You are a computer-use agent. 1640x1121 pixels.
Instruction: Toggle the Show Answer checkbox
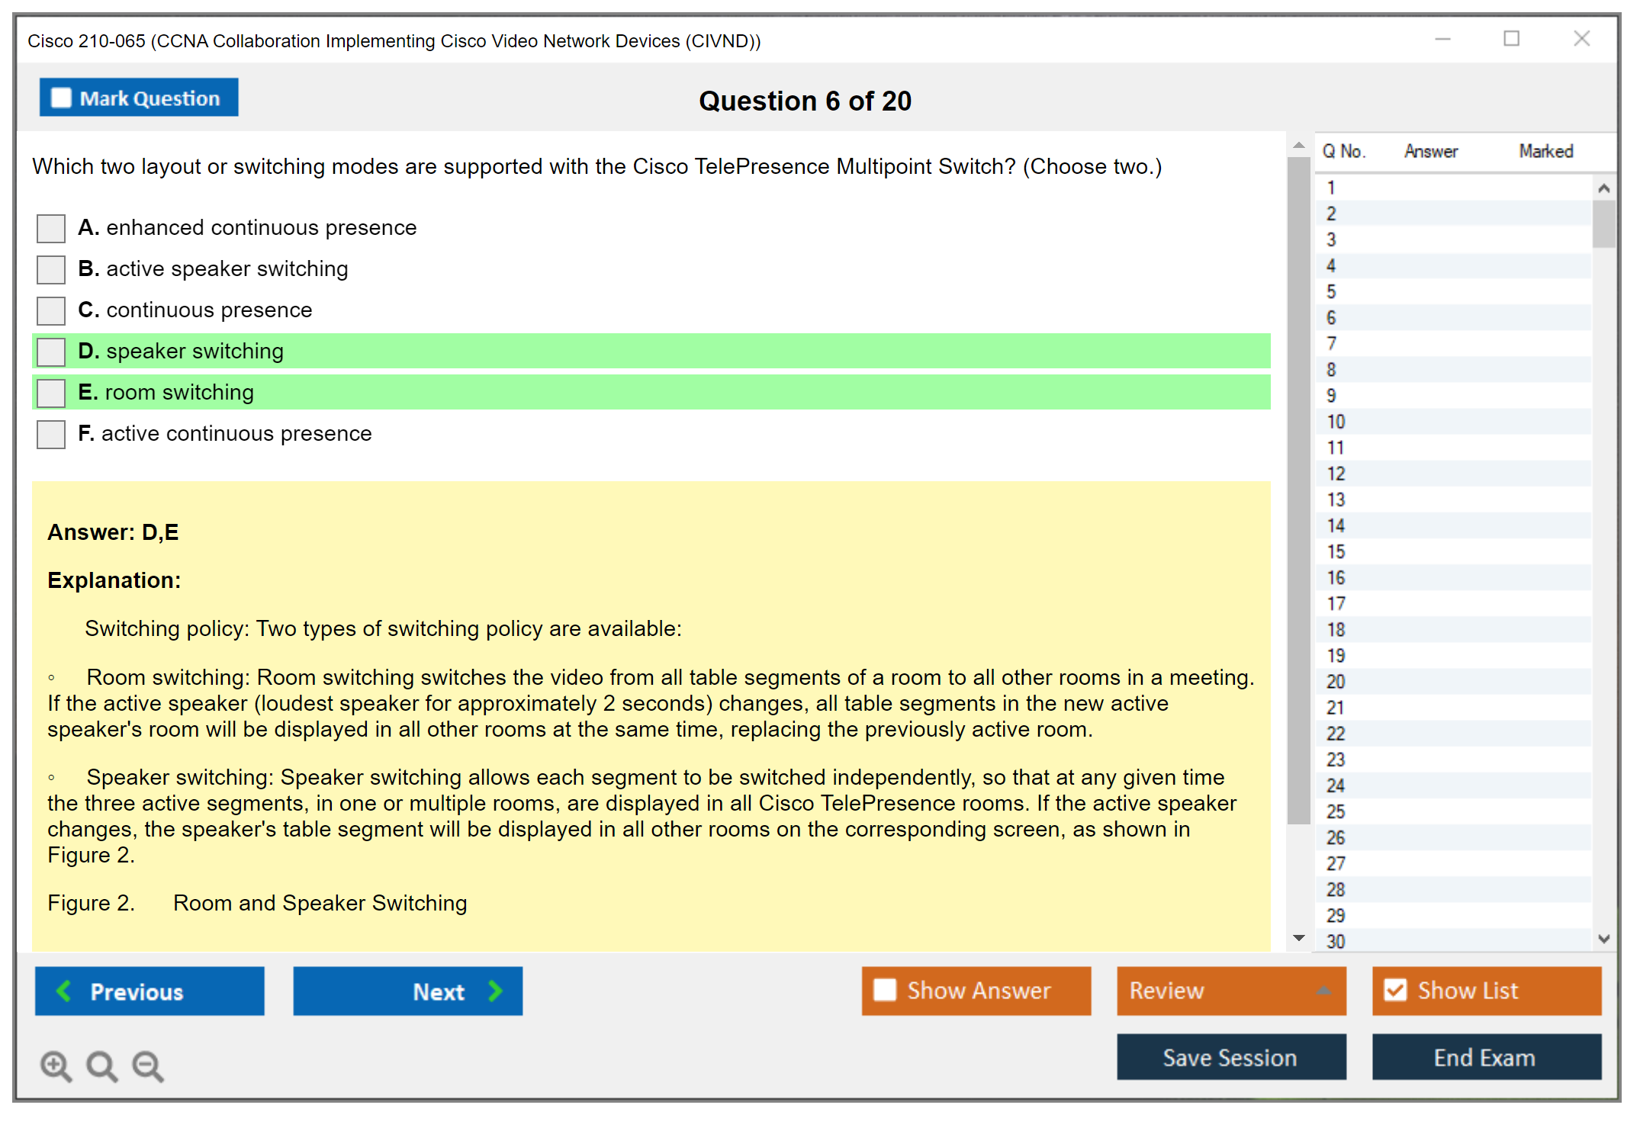click(x=885, y=990)
